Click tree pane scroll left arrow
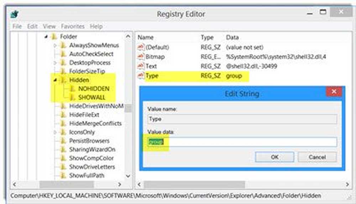The height and width of the screenshot is (204, 356). coord(15,184)
